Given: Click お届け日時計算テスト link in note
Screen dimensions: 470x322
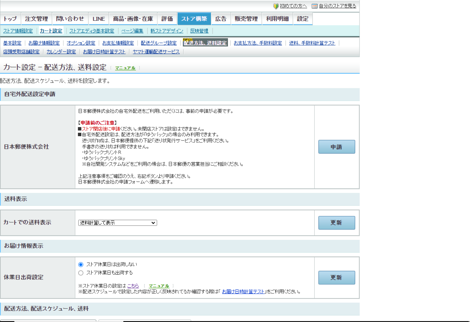Looking at the screenshot, I should pos(243,292).
